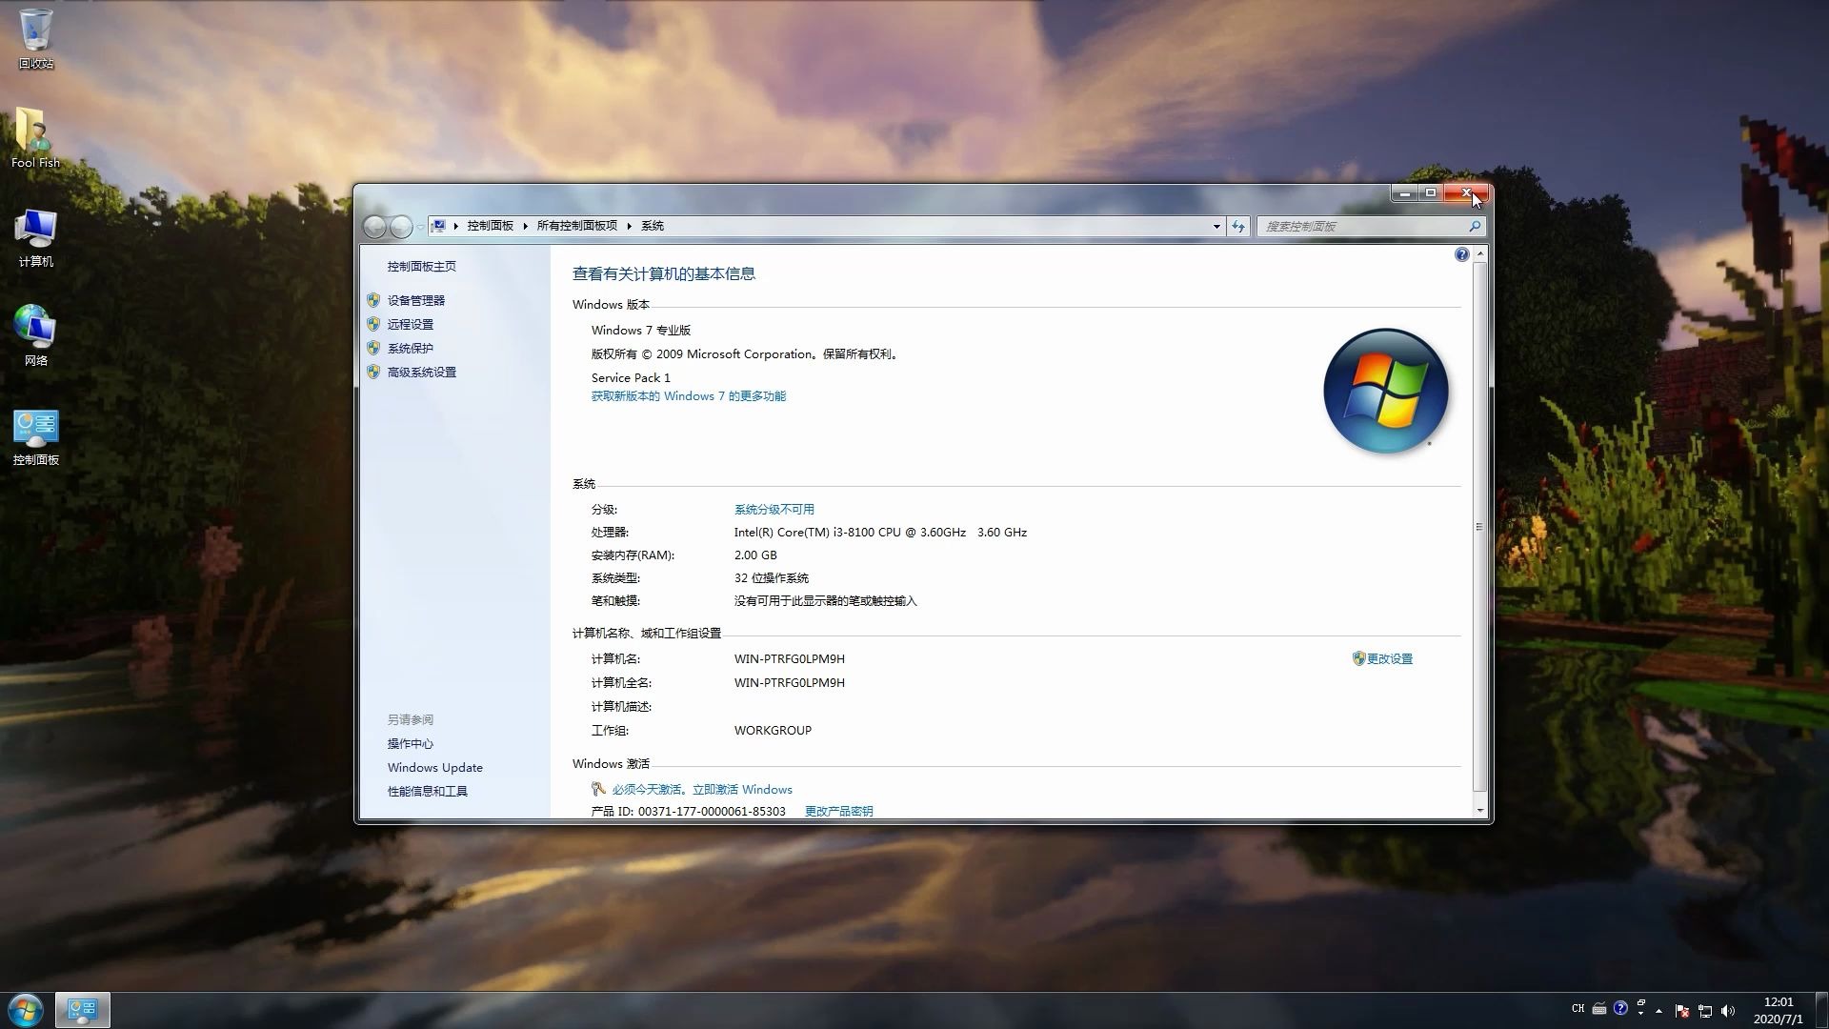Open the Control Panel desktop icon

[x=36, y=431]
